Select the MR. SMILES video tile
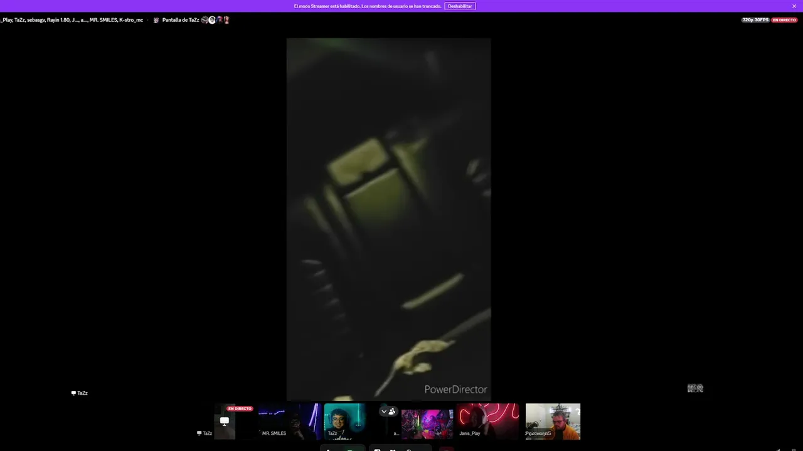This screenshot has width=803, height=451. (x=289, y=422)
